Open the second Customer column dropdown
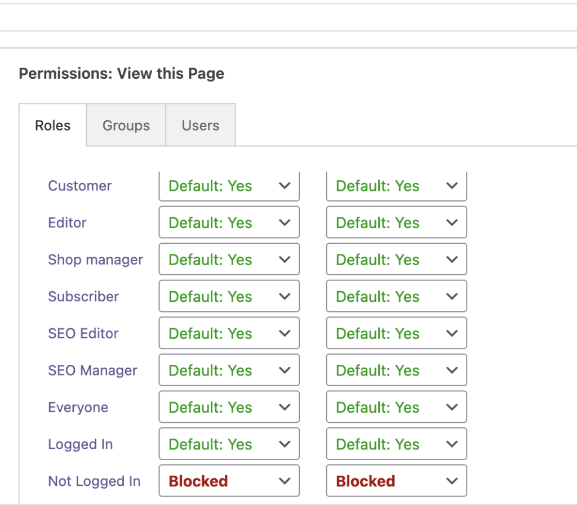Image resolution: width=577 pixels, height=505 pixels. click(396, 186)
